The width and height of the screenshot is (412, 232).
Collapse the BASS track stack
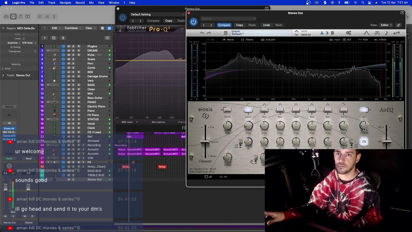click(x=48, y=85)
